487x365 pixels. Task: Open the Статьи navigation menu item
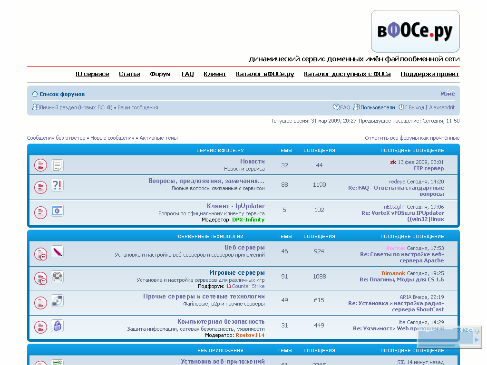point(129,74)
